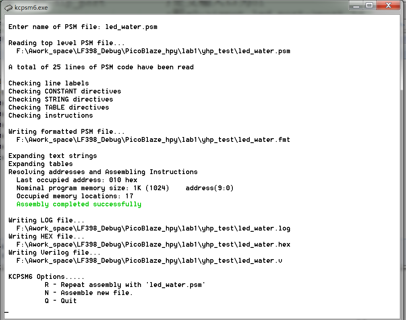Minimize the kcpsm6.exe console window

coord(356,6)
